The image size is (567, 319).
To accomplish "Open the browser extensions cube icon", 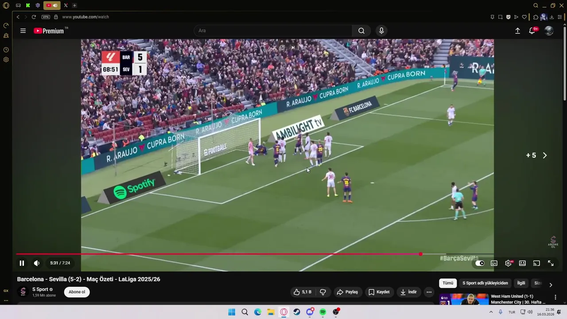I will click(535, 17).
